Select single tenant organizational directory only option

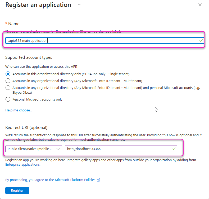click(8, 74)
